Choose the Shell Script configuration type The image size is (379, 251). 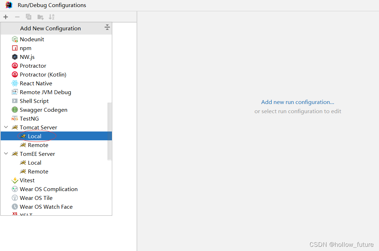point(56,101)
